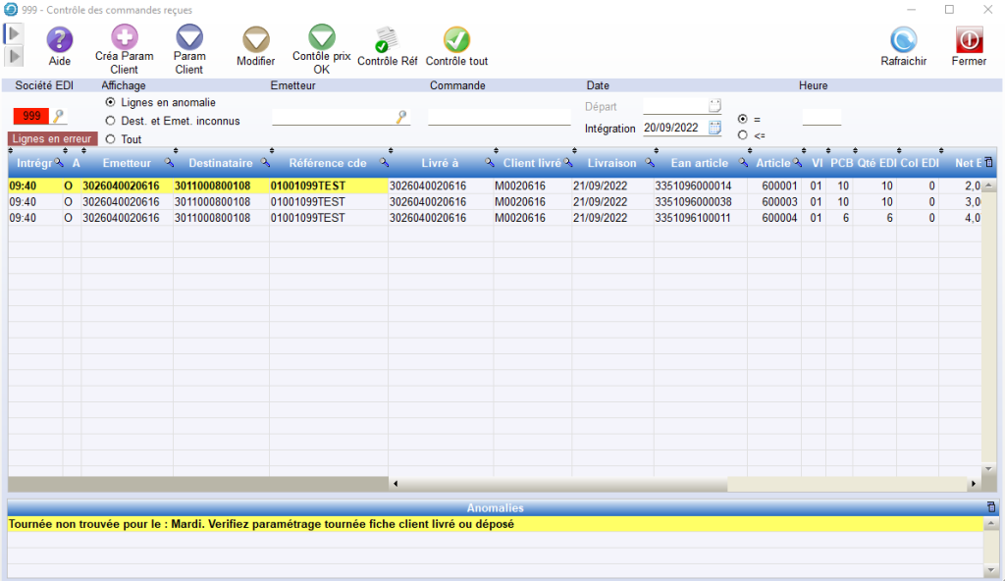The height and width of the screenshot is (581, 1005).
Task: Click the Lignes en erreur button
Action: pos(53,138)
